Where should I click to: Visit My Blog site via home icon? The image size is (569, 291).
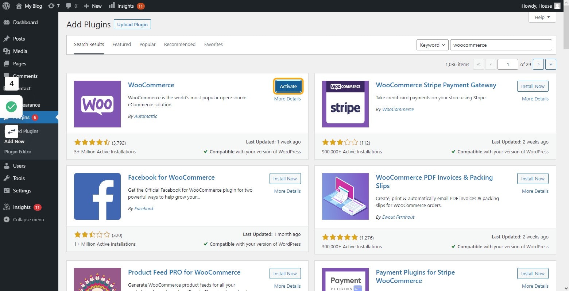click(19, 6)
